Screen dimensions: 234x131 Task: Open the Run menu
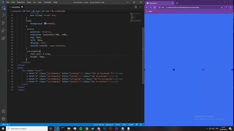[40, 2]
